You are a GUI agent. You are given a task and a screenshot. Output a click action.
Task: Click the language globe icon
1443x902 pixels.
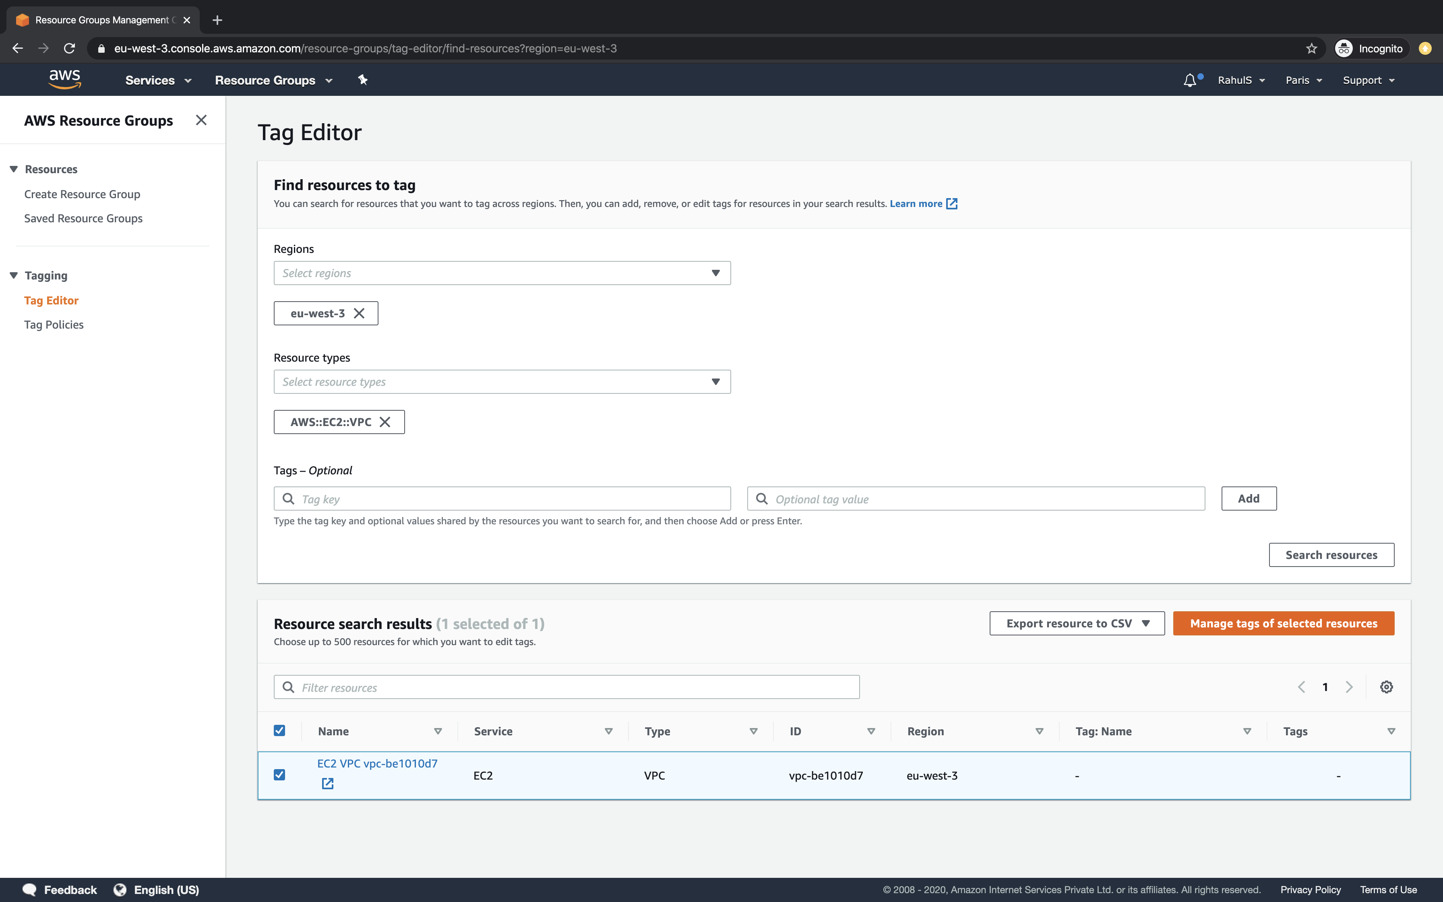119,889
